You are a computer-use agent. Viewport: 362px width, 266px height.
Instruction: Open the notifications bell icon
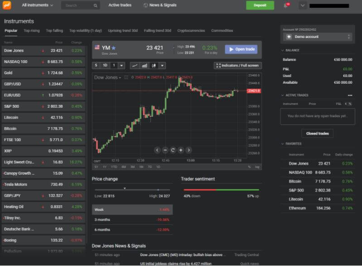point(286,5)
